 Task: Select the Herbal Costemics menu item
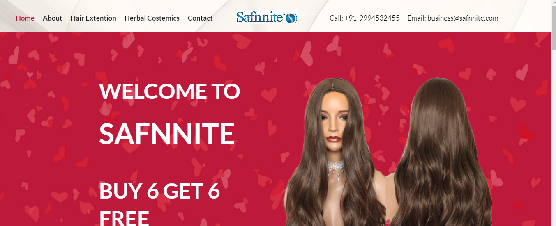click(x=152, y=18)
